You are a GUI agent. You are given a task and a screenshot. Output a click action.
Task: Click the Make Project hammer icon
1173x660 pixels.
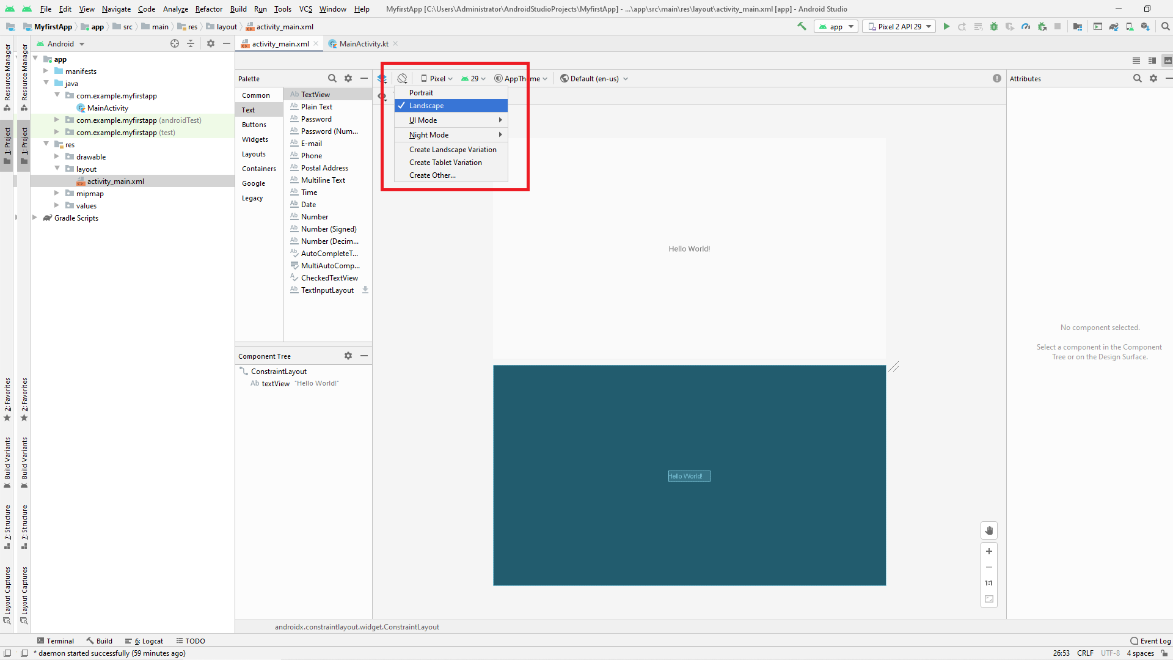pyautogui.click(x=802, y=26)
